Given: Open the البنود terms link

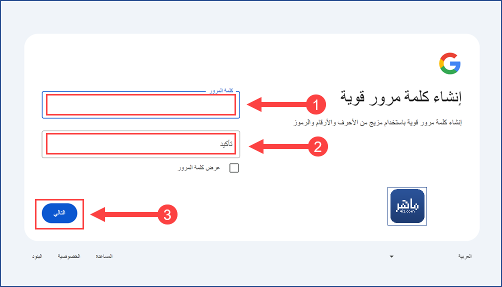Looking at the screenshot, I should 37,256.
